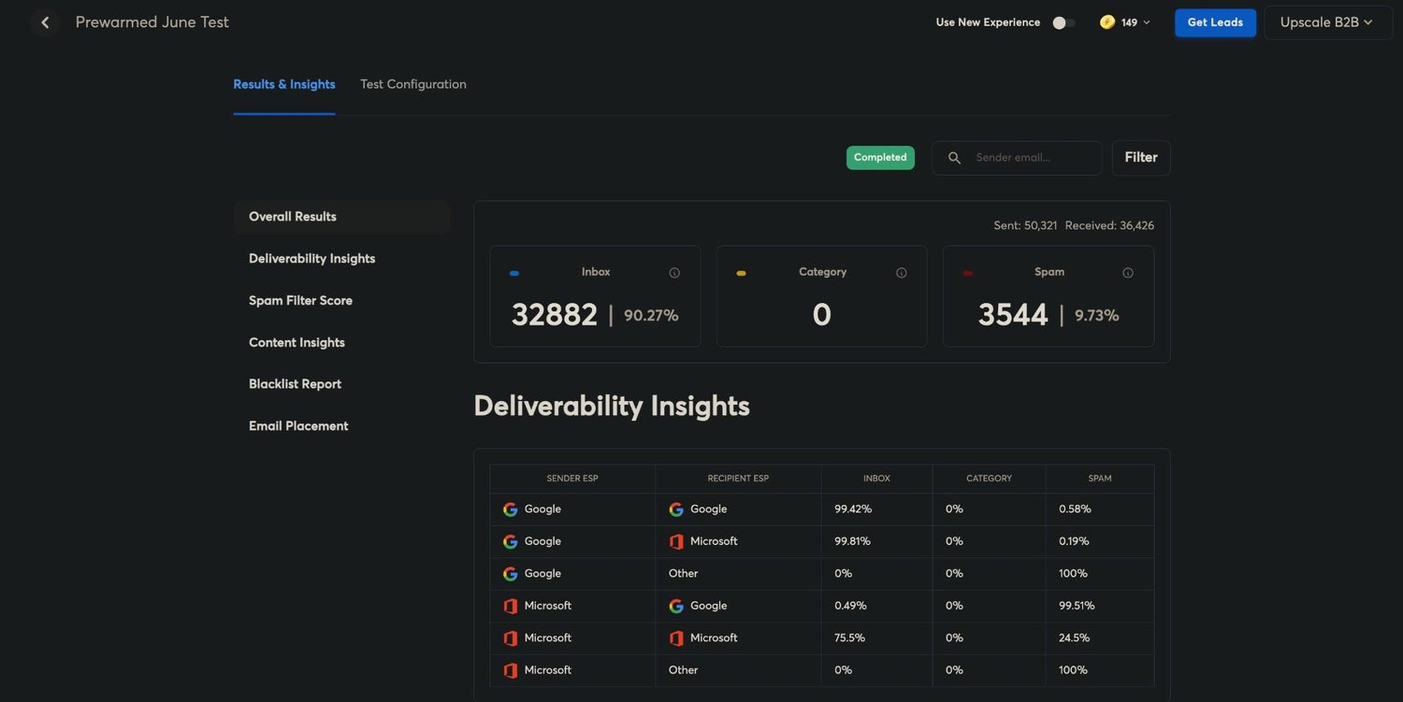Viewport: 1403px width, 702px height.
Task: Click Google recipient icon in the 99.42% row
Action: click(x=676, y=509)
